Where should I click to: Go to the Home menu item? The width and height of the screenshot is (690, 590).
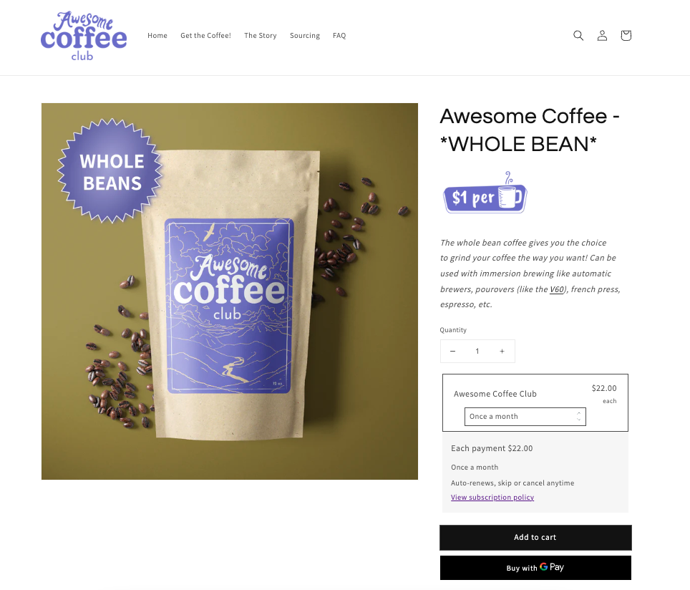[x=157, y=36]
